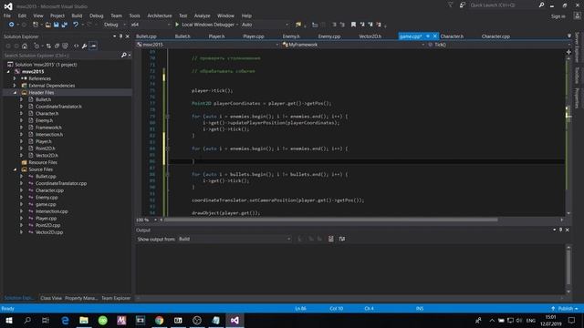The width and height of the screenshot is (584, 328).
Task: Open the x64 platform dropdown
Action: [x=151, y=25]
